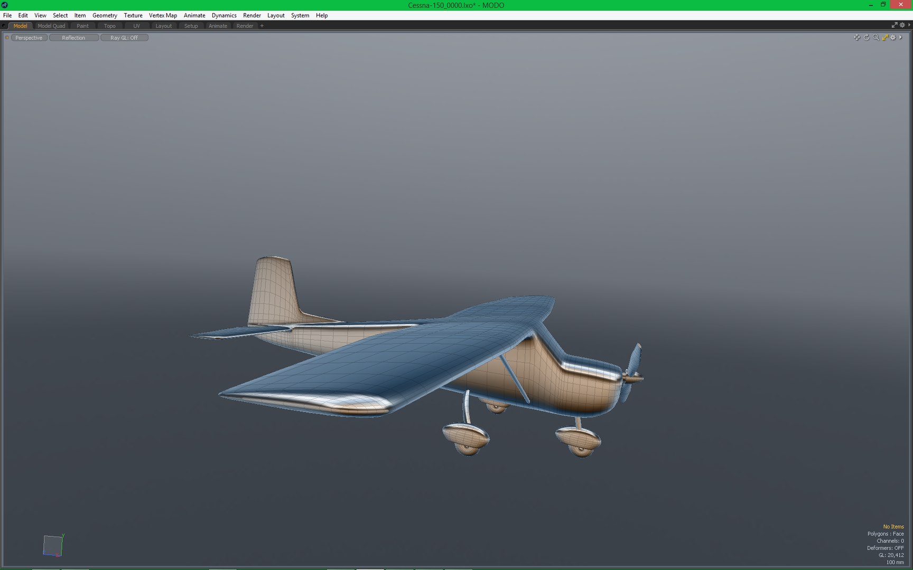Screen dimensions: 913x570
Task: Click the yellow viewport maximize arrows icon
Action: coord(885,37)
